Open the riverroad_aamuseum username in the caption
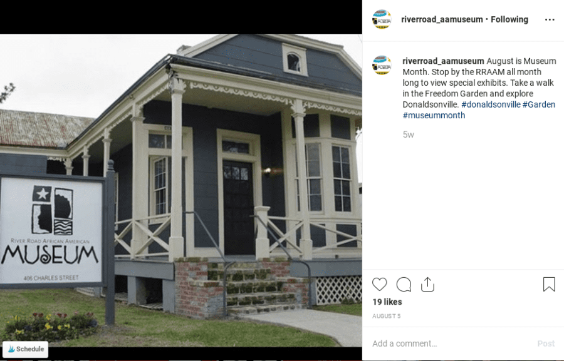This screenshot has height=361, width=564. [443, 61]
